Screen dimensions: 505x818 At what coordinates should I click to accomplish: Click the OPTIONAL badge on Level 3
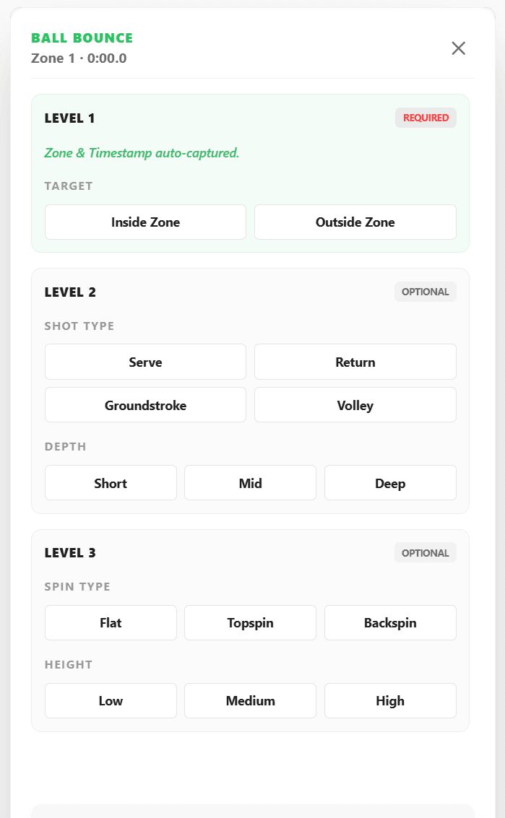click(425, 553)
